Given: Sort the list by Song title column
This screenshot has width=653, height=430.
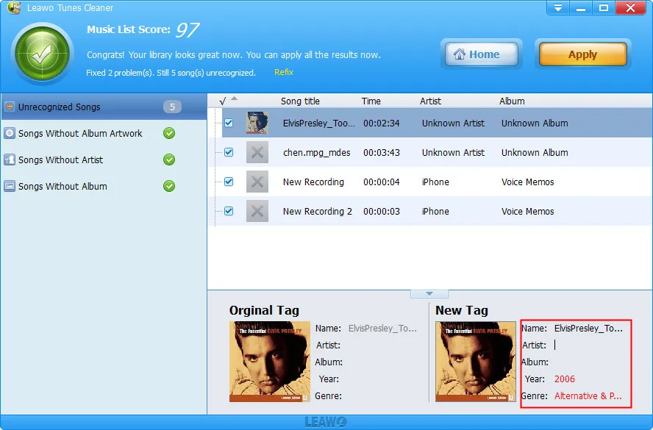Looking at the screenshot, I should click(x=300, y=101).
